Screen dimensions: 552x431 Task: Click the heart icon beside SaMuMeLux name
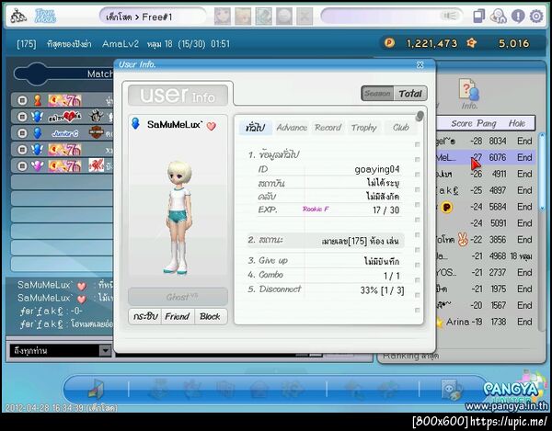[212, 126]
